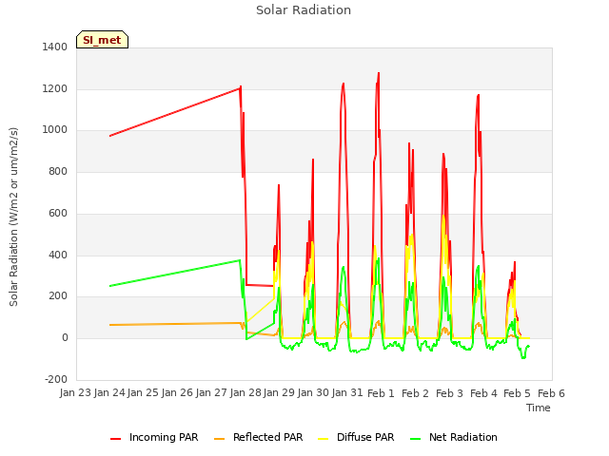Click the 600 y-axis tick label
This screenshot has width=609, height=456.
58,213
